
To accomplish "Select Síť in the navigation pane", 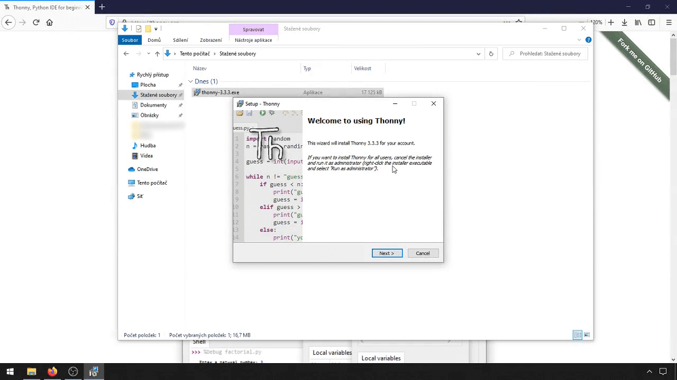I will 140,196.
